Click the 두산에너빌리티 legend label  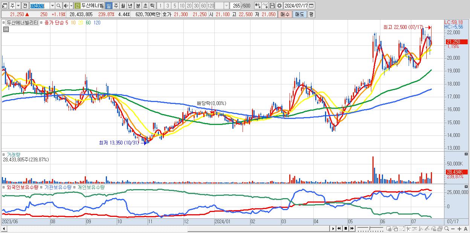[x=23, y=23]
